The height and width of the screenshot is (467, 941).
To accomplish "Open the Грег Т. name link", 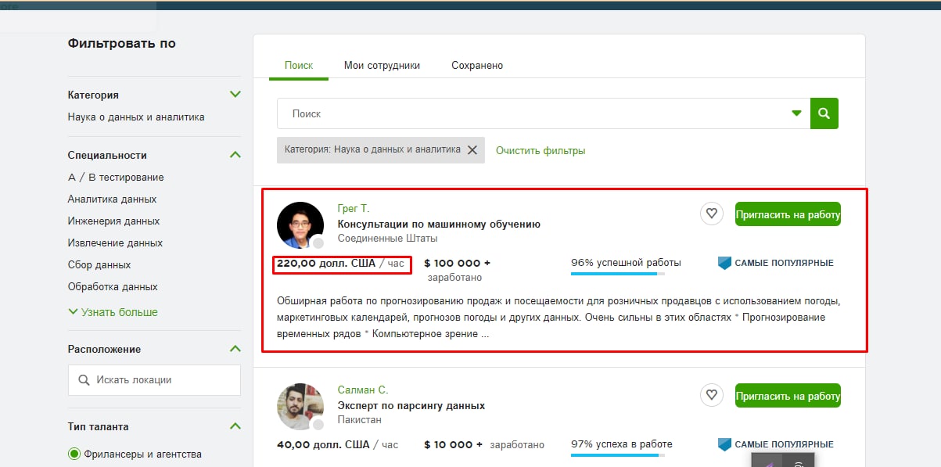I will coord(354,209).
